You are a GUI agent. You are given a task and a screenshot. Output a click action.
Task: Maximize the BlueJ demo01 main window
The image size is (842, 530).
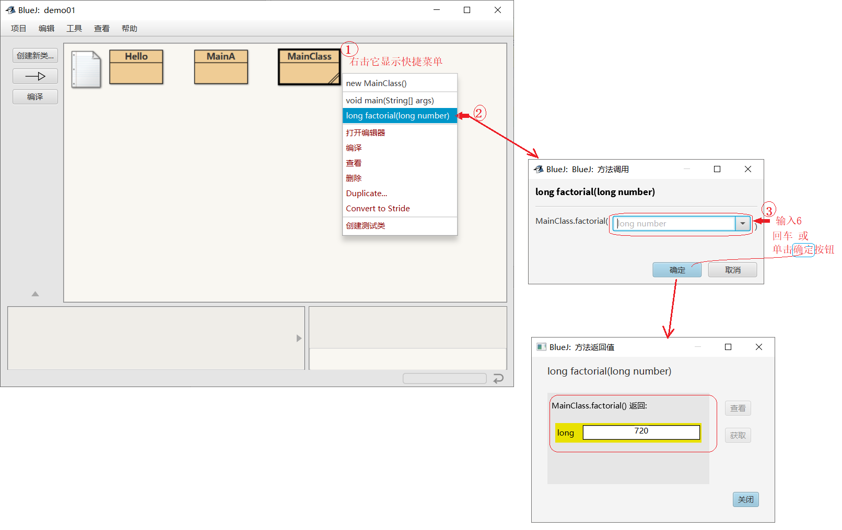click(x=467, y=10)
